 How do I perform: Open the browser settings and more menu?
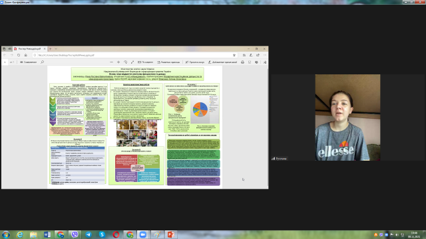tap(265, 55)
